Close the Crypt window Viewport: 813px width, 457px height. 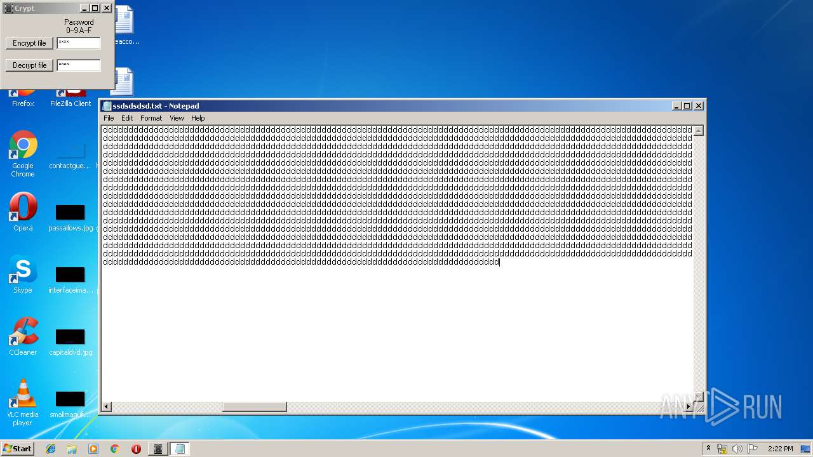pyautogui.click(x=107, y=8)
